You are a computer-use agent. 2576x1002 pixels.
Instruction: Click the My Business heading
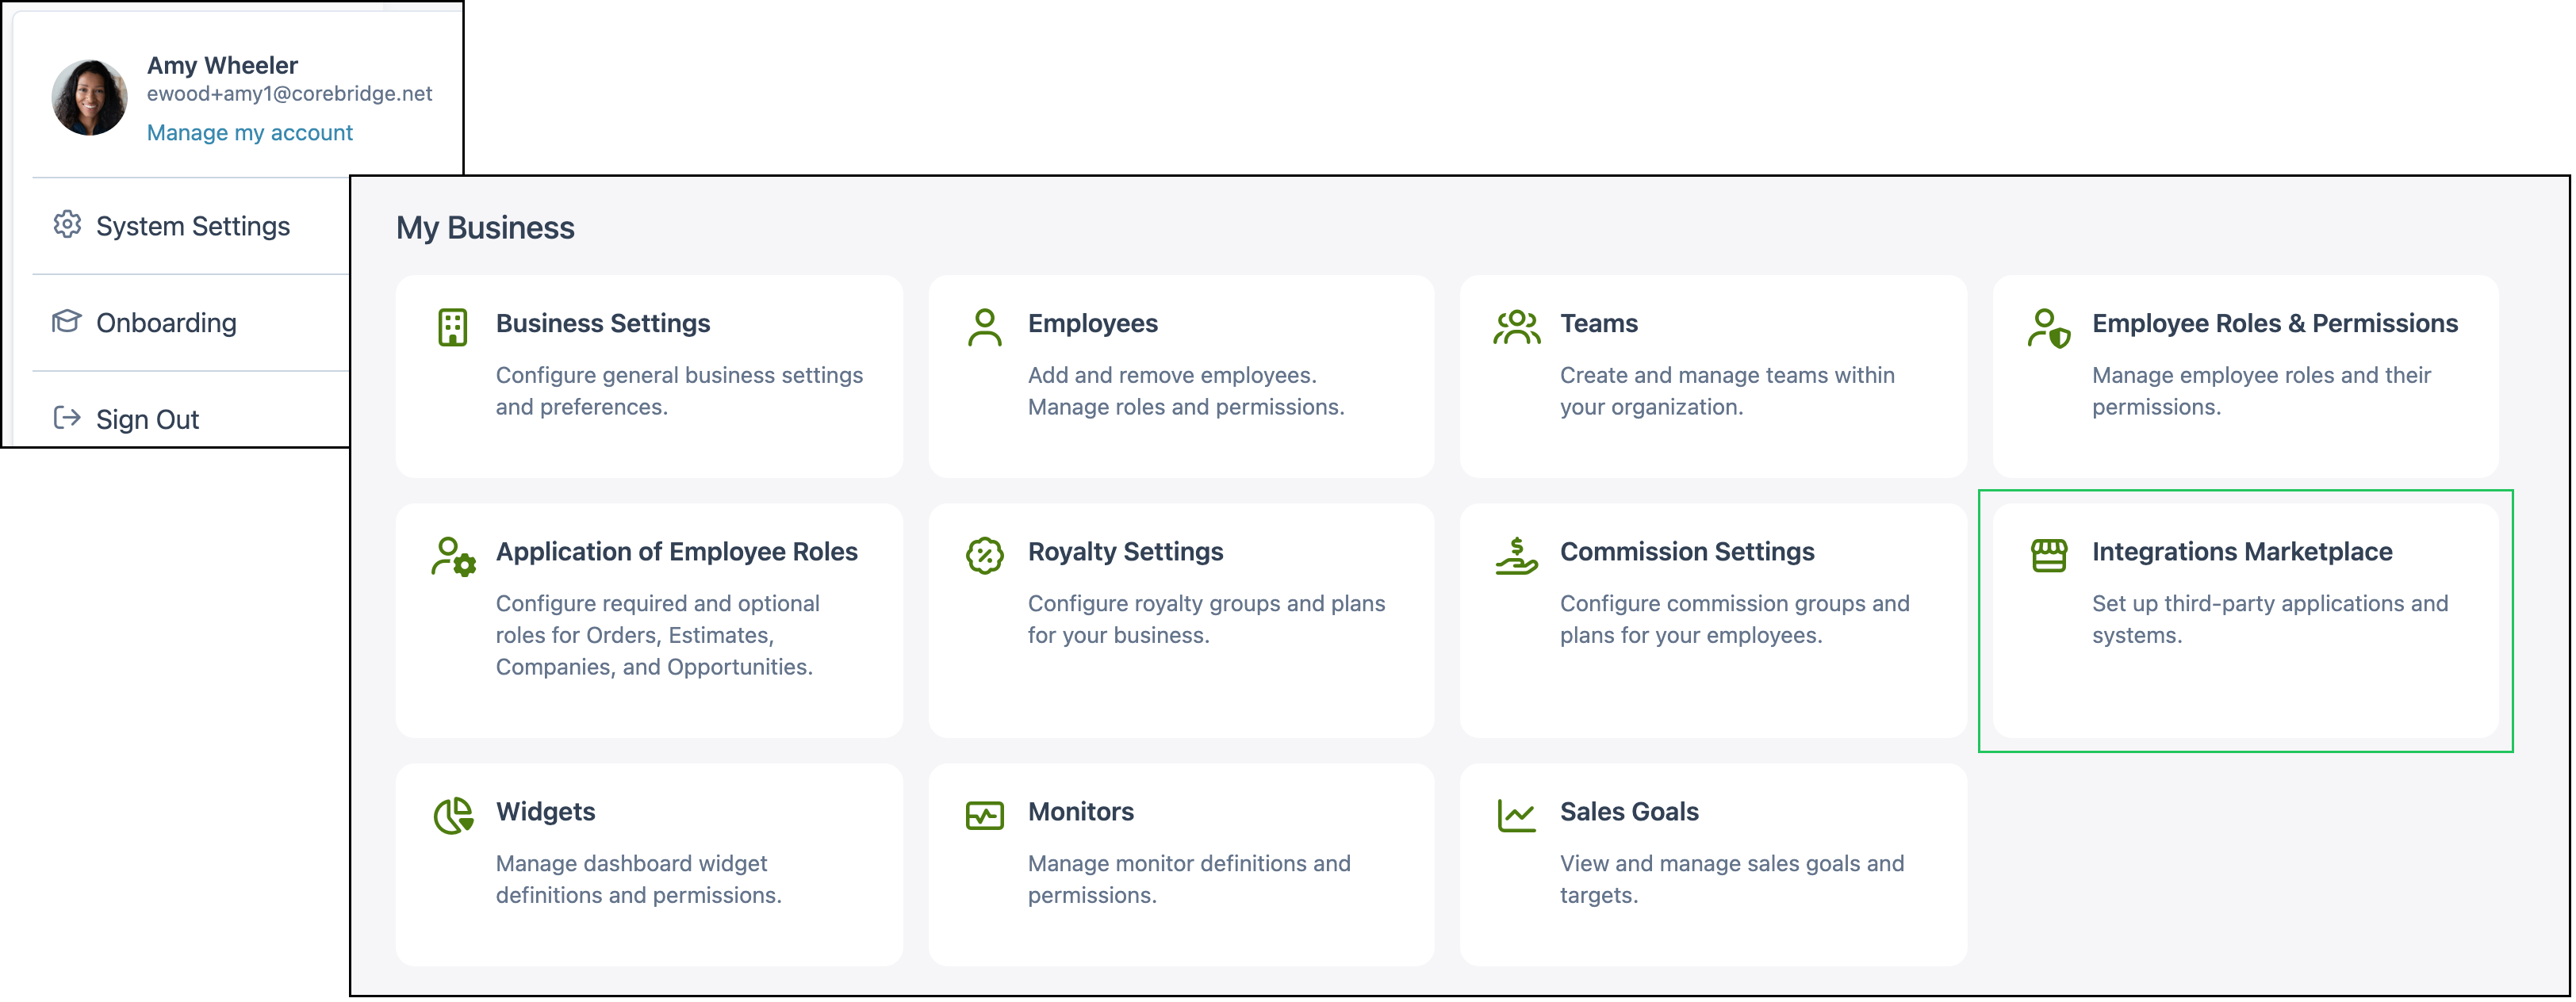pyautogui.click(x=485, y=228)
